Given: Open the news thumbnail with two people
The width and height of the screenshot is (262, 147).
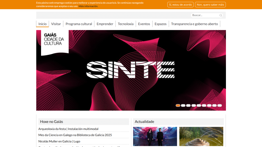Looking at the screenshot, I should [x=155, y=137].
